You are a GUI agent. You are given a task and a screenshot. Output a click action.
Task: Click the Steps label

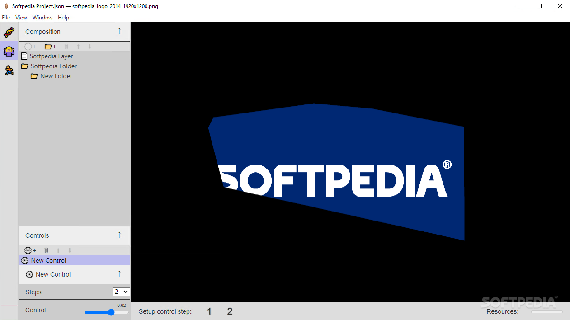click(33, 292)
